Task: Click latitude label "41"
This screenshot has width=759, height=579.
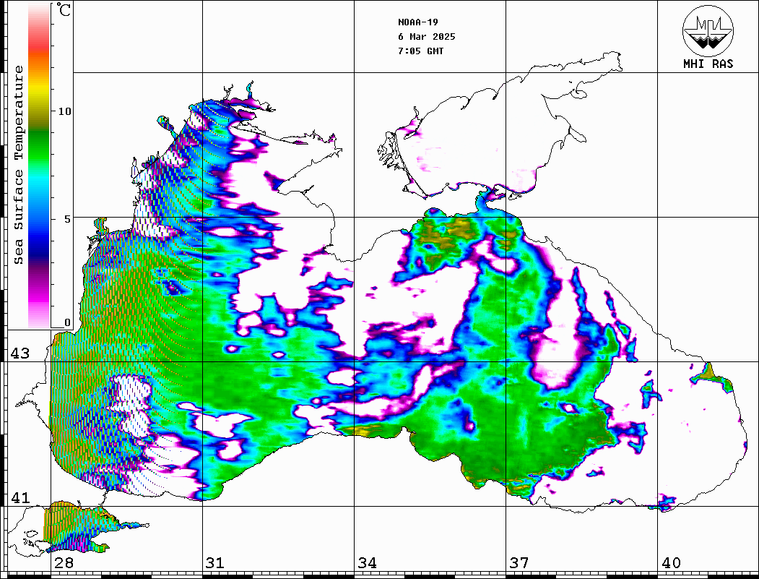Action: pyautogui.click(x=20, y=497)
